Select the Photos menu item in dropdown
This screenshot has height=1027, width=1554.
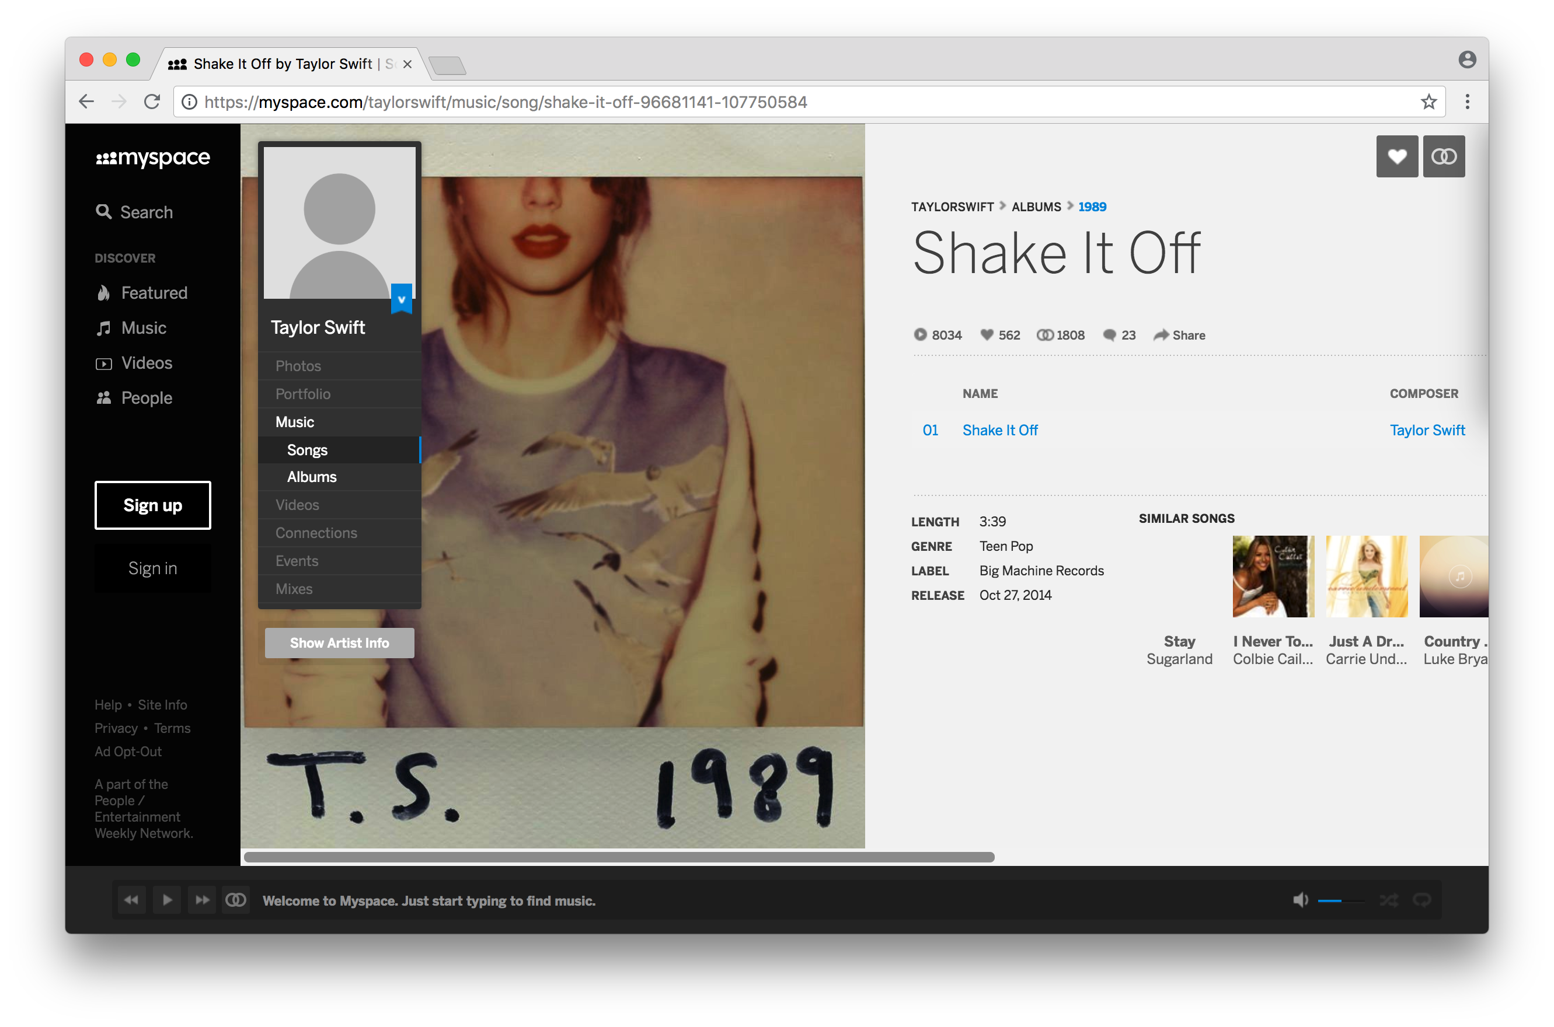coord(298,366)
